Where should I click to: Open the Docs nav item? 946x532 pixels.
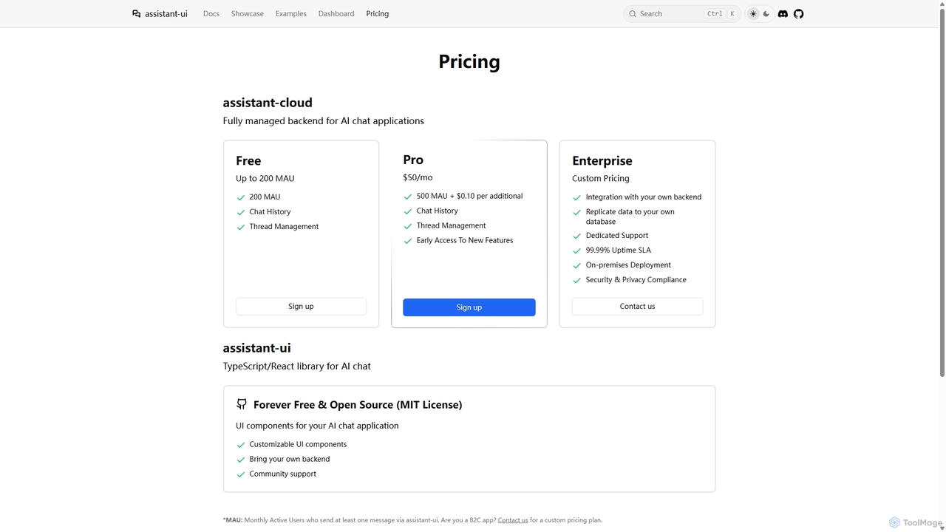tap(211, 14)
